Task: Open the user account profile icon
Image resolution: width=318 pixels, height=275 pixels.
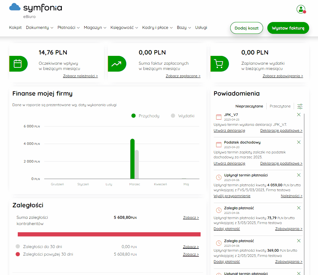Action: tap(301, 9)
